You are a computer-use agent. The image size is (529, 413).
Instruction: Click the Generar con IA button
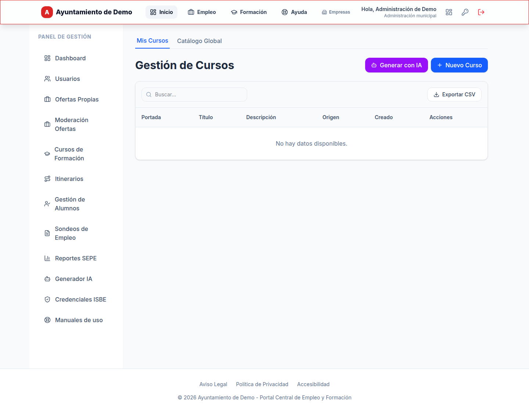pos(396,65)
